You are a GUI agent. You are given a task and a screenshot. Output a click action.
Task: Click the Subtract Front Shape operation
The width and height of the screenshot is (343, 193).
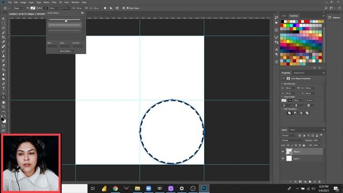click(295, 113)
